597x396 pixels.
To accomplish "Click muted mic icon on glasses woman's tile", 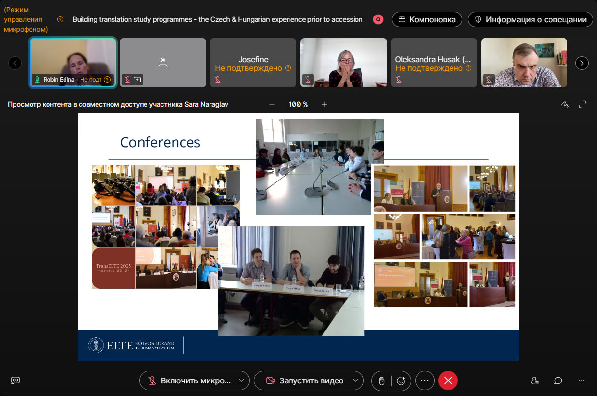I will [308, 80].
